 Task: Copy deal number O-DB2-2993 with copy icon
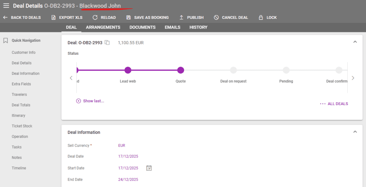pos(107,42)
